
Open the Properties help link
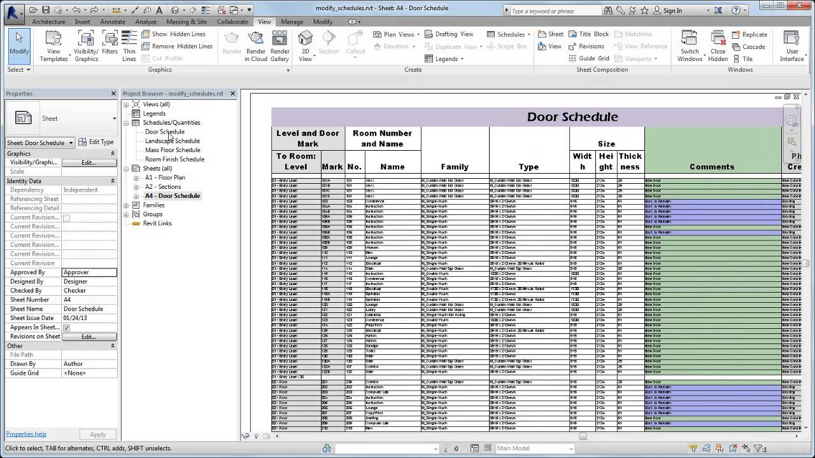(26, 434)
